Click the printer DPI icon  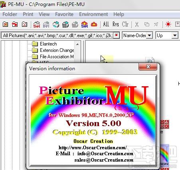(46, 24)
